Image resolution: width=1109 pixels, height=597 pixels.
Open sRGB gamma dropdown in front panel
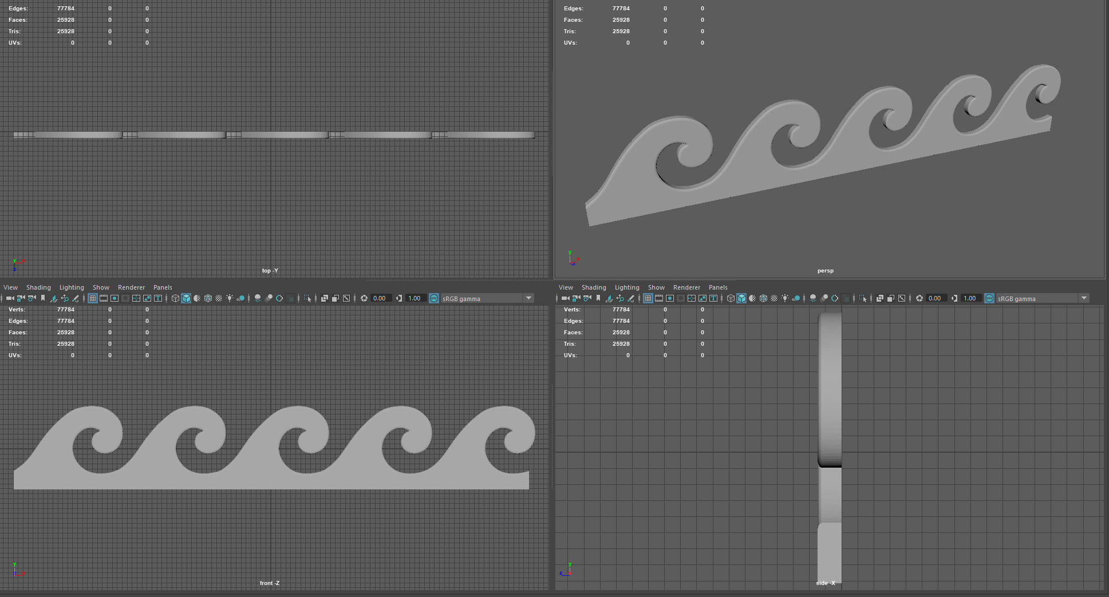487,298
